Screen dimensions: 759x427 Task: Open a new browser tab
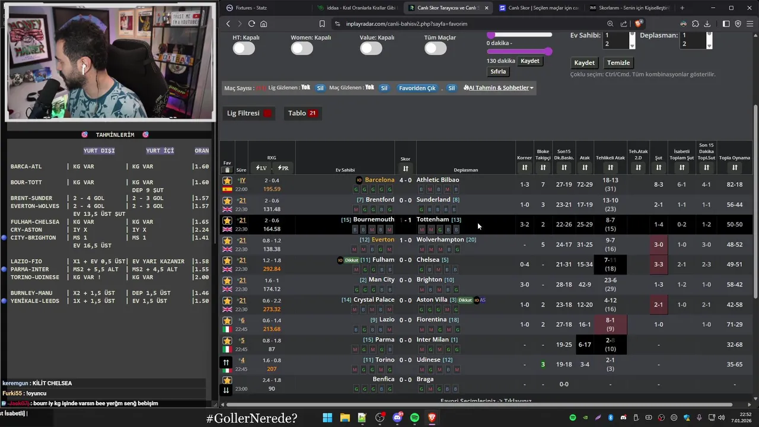682,8
